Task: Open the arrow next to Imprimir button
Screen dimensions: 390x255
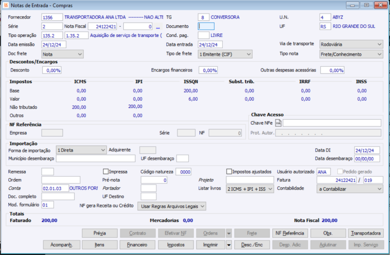Action: 229,244
